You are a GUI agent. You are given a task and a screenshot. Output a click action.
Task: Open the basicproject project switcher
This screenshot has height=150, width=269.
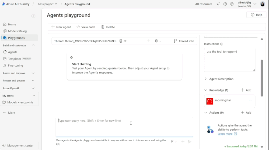(x=47, y=4)
